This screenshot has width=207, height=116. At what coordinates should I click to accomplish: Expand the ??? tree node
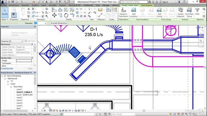[8, 81]
